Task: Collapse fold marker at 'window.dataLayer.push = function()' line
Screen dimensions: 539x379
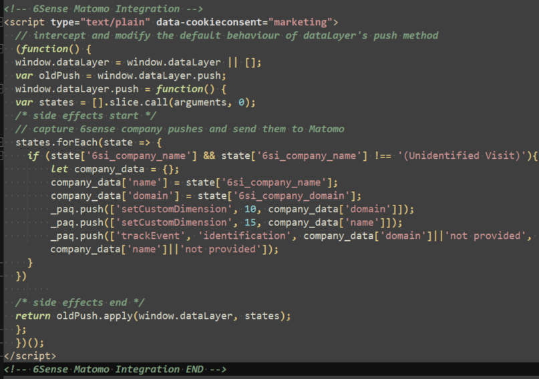Action: pyautogui.click(x=1, y=89)
